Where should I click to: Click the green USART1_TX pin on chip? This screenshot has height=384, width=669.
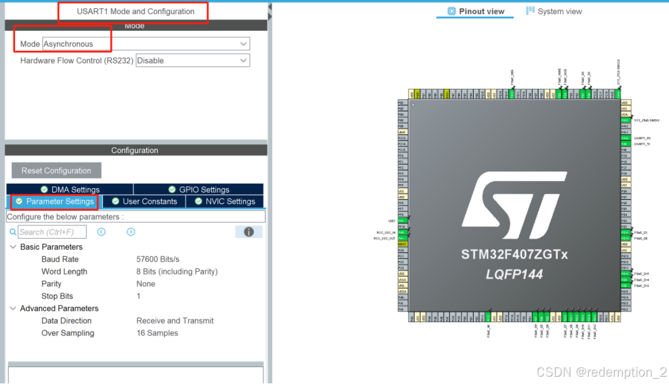(625, 144)
